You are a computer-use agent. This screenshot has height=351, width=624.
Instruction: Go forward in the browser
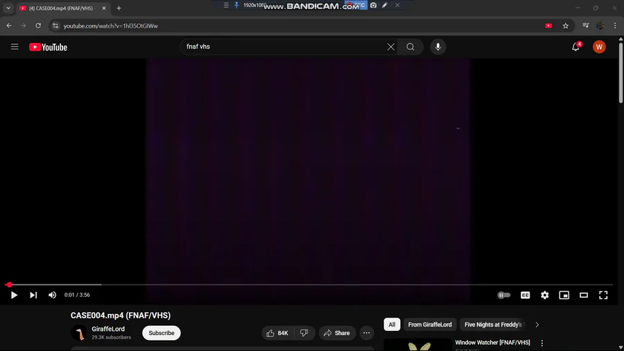(x=24, y=26)
